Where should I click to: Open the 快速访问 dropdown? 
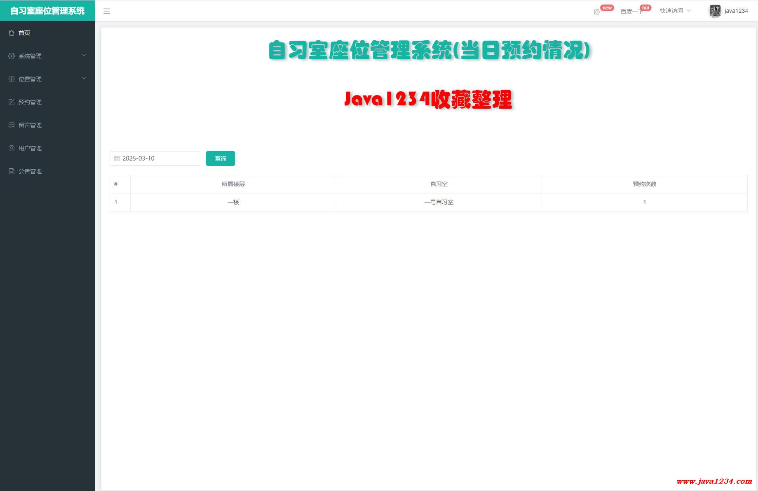point(675,11)
